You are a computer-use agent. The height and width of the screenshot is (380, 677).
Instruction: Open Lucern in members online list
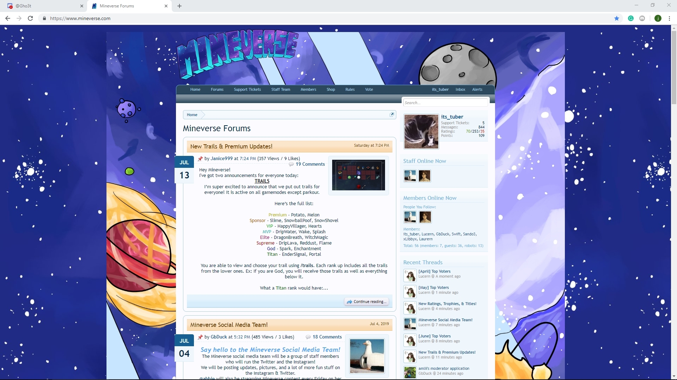pyautogui.click(x=427, y=234)
